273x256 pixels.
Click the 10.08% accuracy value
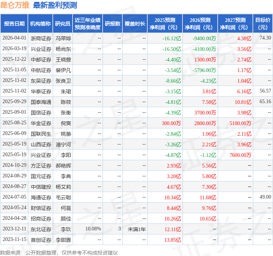(x=93, y=229)
